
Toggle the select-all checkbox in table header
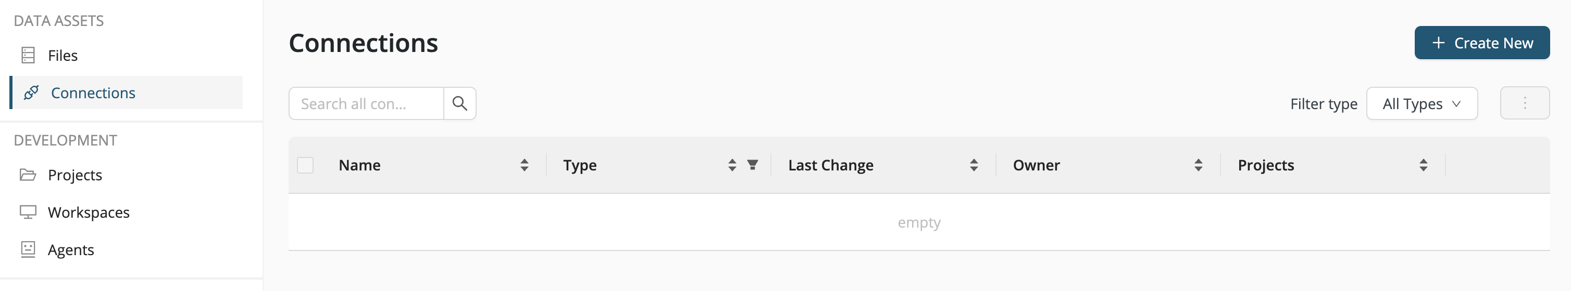click(305, 165)
